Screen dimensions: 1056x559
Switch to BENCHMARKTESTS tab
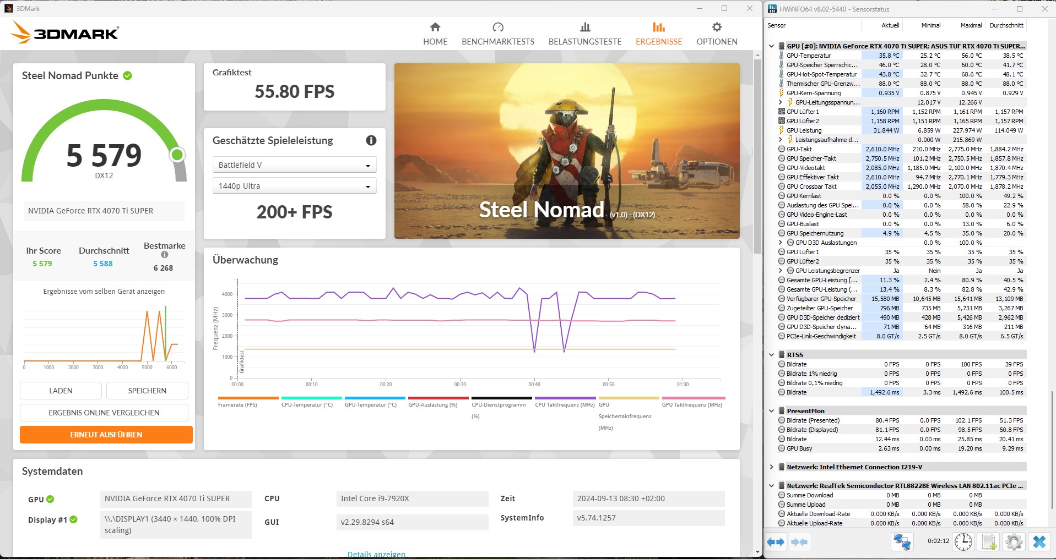498,34
